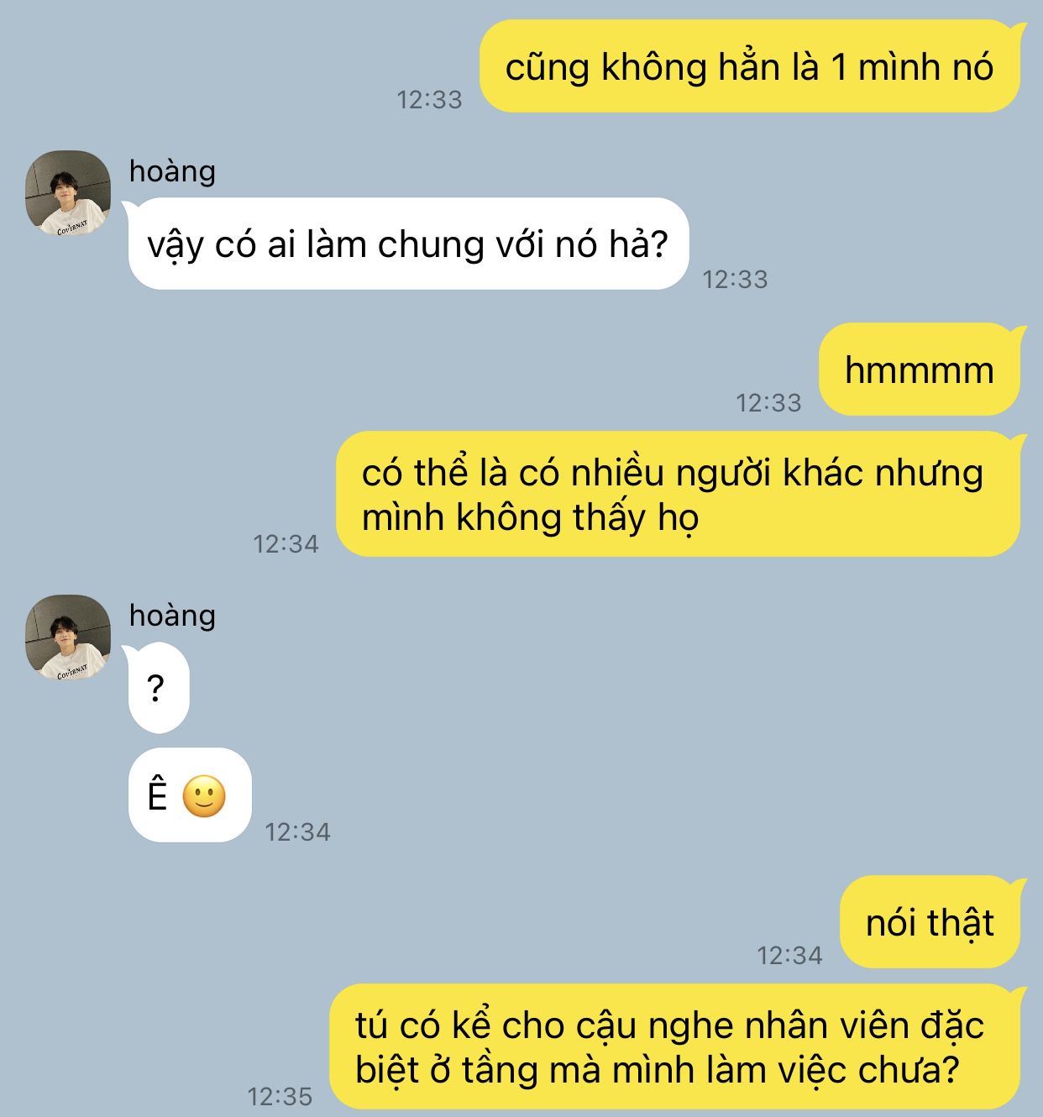Tap the 12:33 timestamp beside hmmmm
This screenshot has width=1043, height=1117.
768,402
